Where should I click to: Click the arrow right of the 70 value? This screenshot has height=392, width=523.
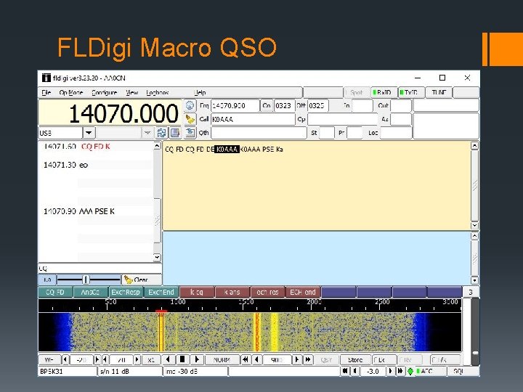[137, 359]
